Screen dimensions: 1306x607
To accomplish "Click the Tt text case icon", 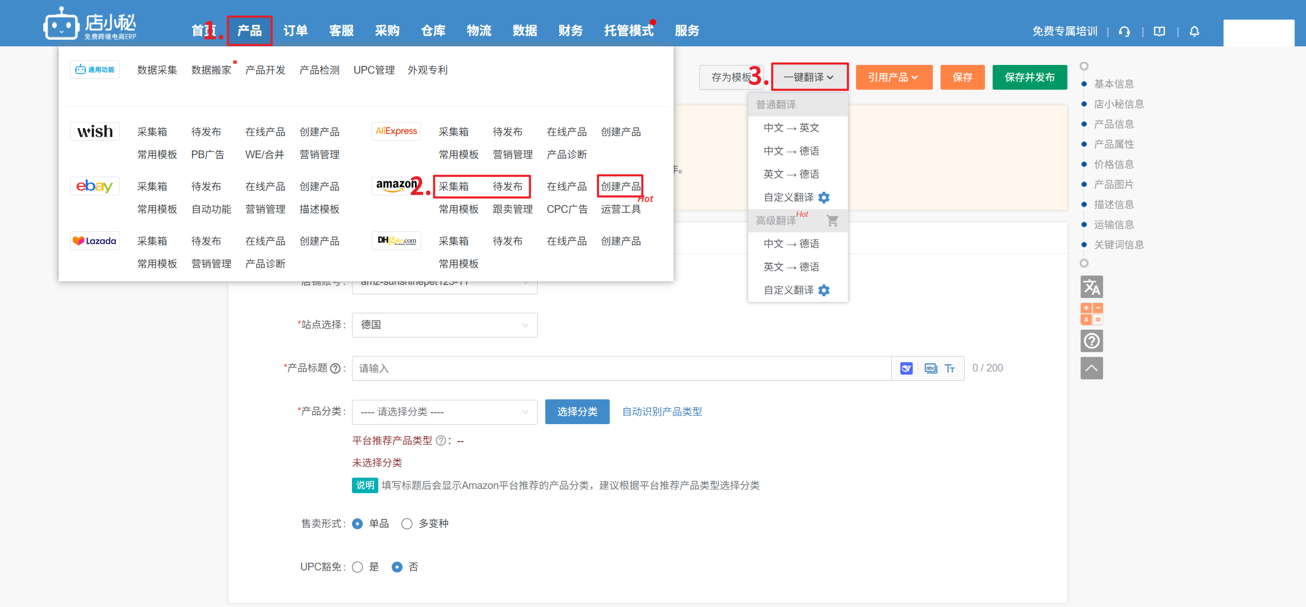I will [949, 368].
